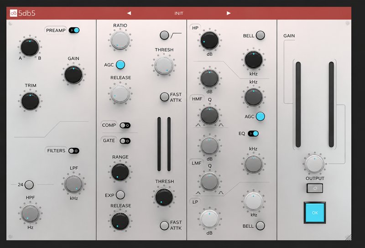Click the HMF Q knob
The image size is (365, 248).
click(x=209, y=115)
